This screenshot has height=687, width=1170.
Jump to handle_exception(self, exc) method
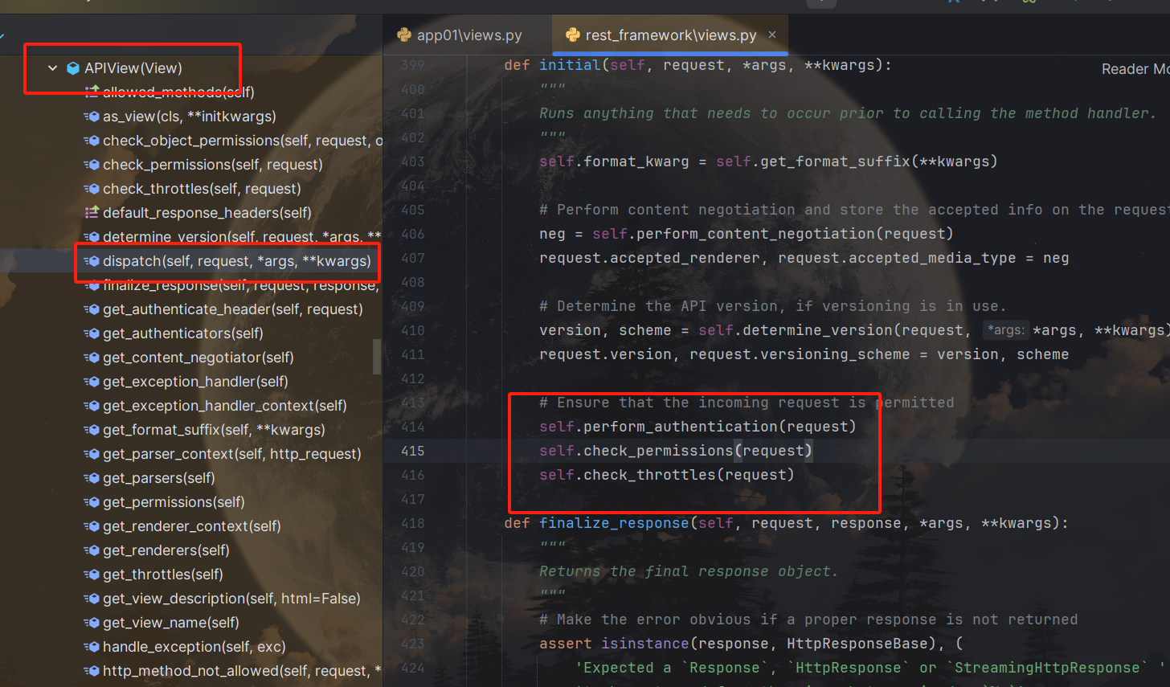tap(194, 647)
